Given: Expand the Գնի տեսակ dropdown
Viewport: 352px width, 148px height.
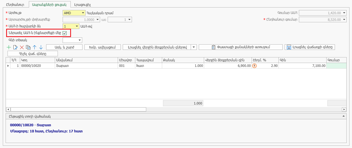Looking at the screenshot, I should [x=80, y=40].
